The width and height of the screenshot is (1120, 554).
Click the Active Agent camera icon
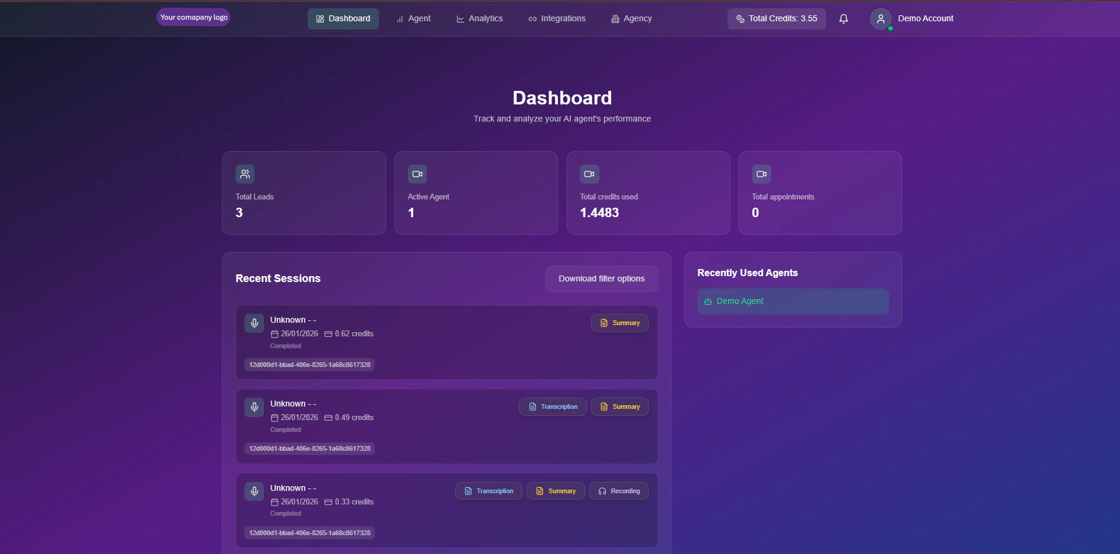(x=417, y=173)
